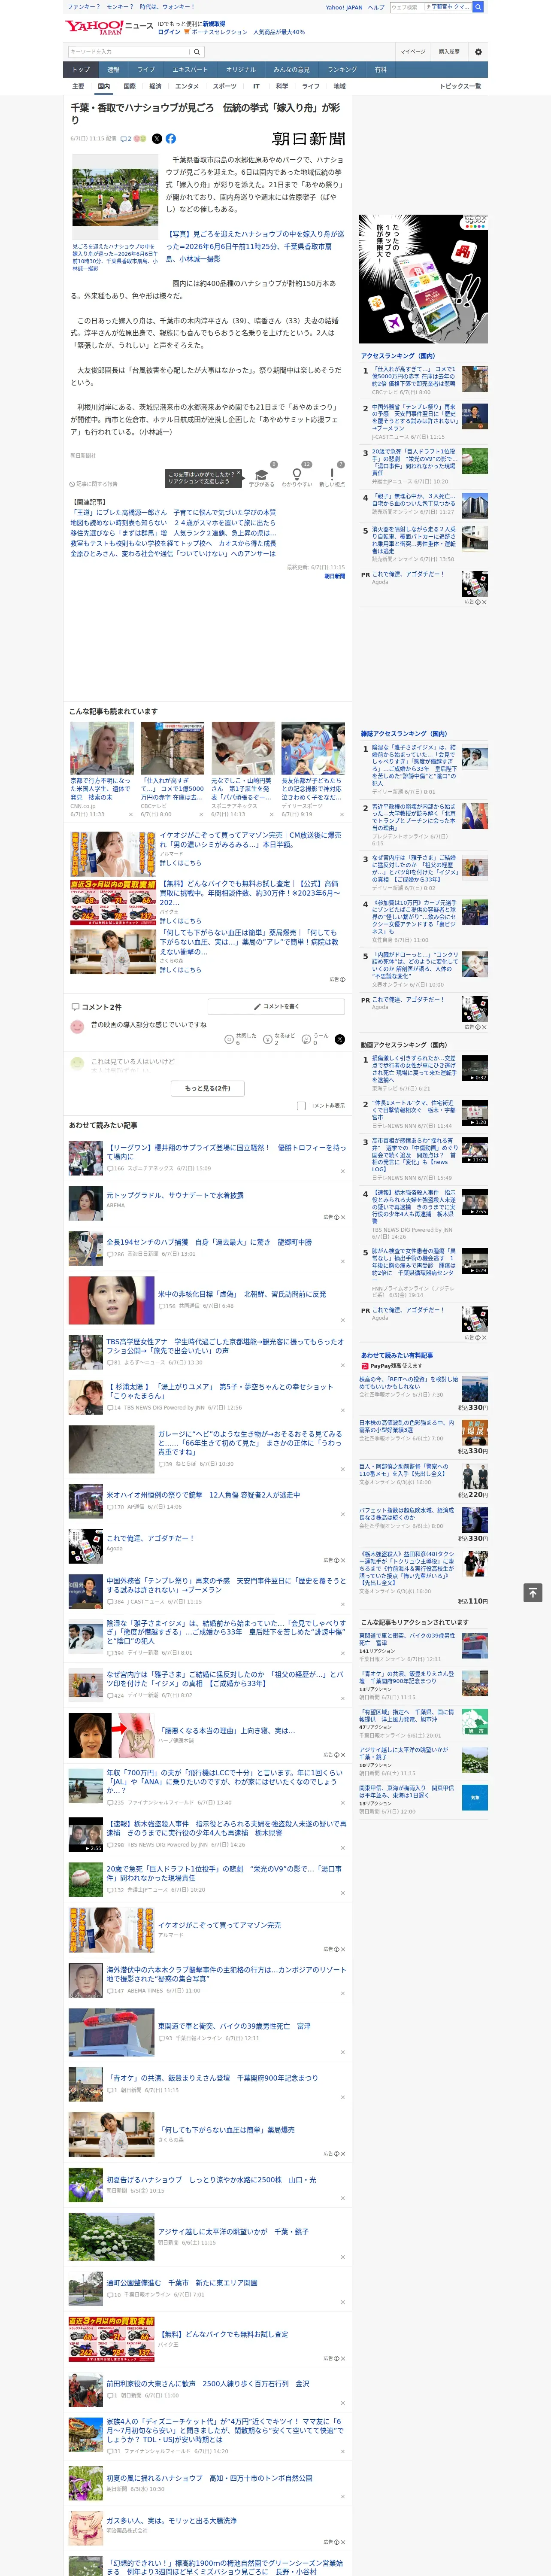Click the 新しい視点 exclamation reaction

pyautogui.click(x=332, y=475)
